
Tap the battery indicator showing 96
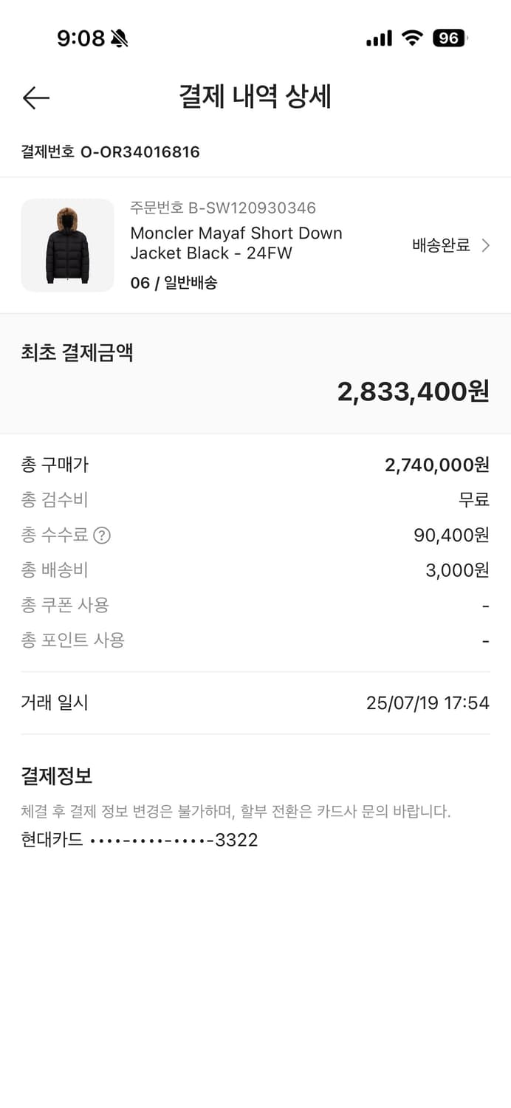click(x=449, y=37)
